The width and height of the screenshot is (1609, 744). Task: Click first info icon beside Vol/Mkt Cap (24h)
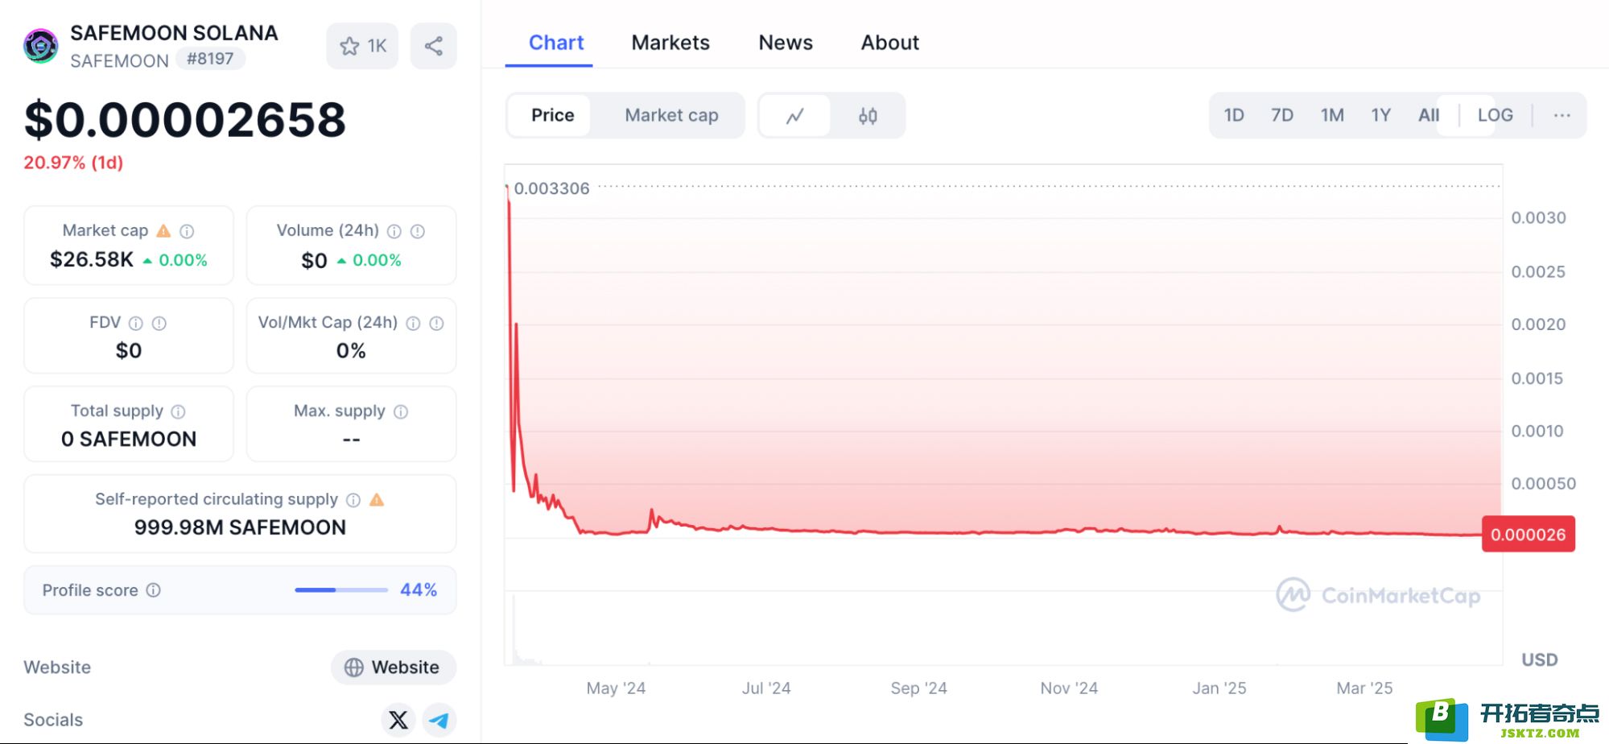[413, 323]
